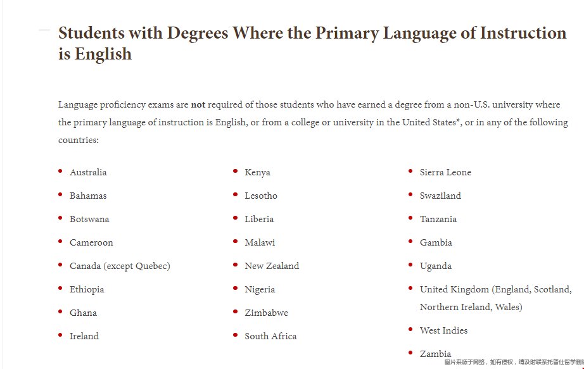The width and height of the screenshot is (584, 369).
Task: Select the United Kingdom list item
Action: [x=496, y=298]
